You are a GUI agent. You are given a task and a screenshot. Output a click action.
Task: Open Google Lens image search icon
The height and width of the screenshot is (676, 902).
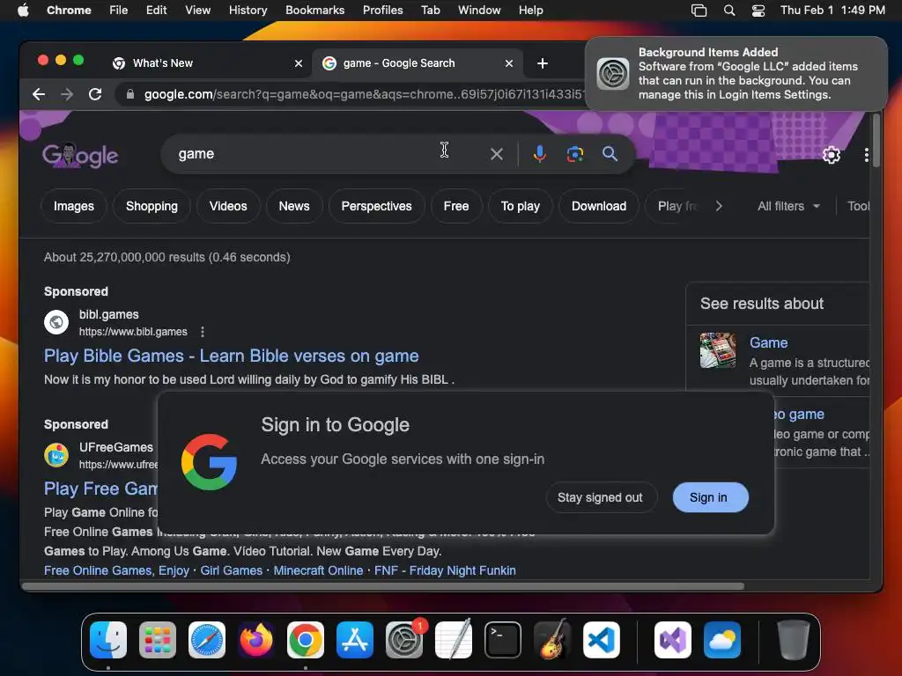coord(574,154)
